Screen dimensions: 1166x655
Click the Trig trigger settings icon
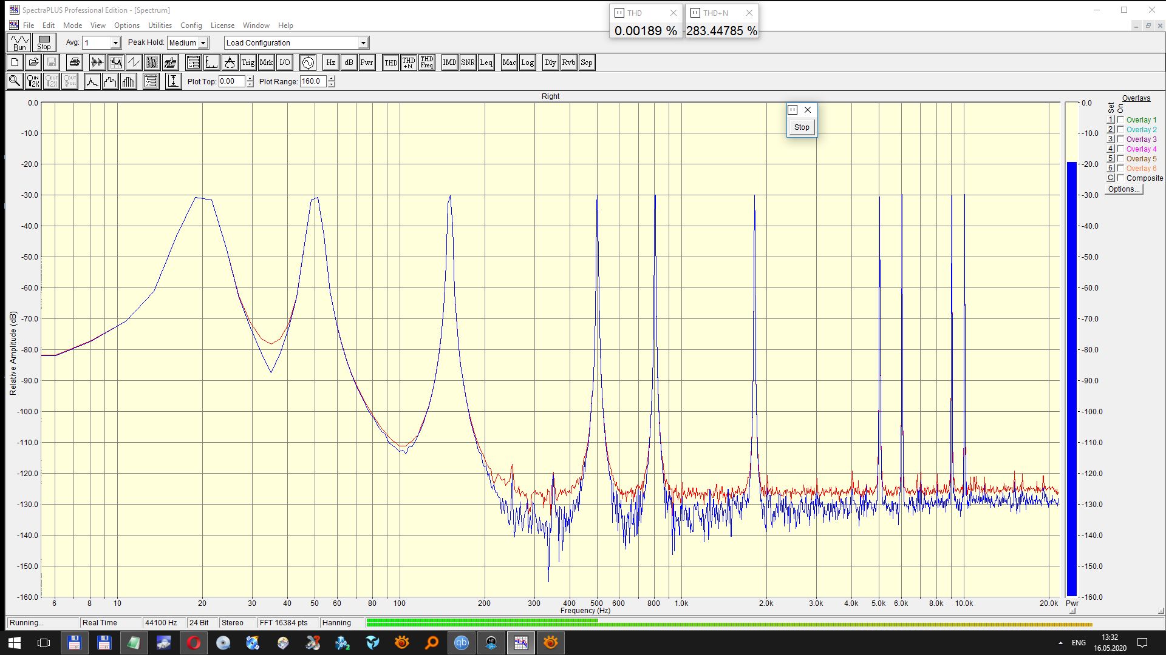pos(248,62)
